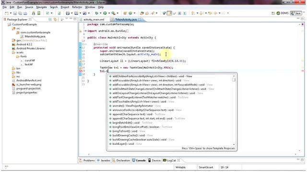Image resolution: width=307 pixels, height=172 pixels.
Task: Open the Run button dropdown arrow
Action: coord(109,13)
